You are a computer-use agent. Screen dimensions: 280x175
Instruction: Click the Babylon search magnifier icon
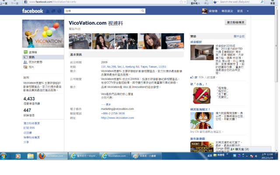click(x=262, y=2)
